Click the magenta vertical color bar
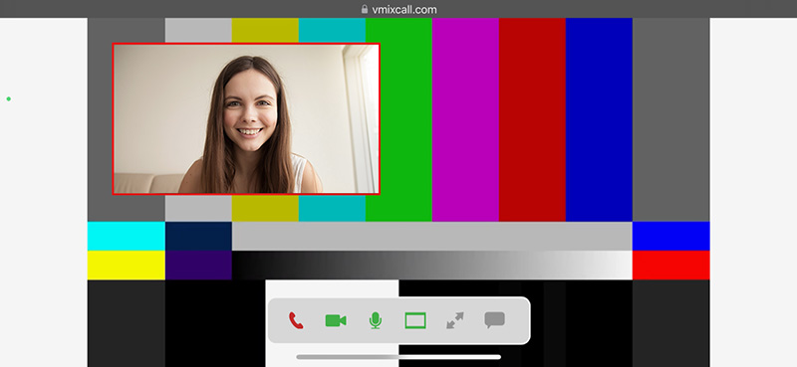Viewport: 797px width, 367px height. 465,119
